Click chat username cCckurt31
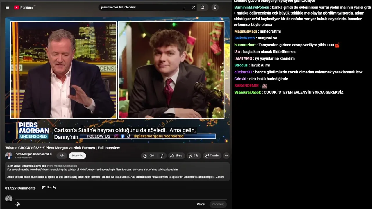 pyautogui.click(x=243, y=72)
